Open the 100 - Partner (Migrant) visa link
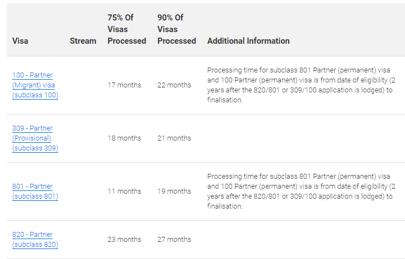405x259 pixels. 35,85
